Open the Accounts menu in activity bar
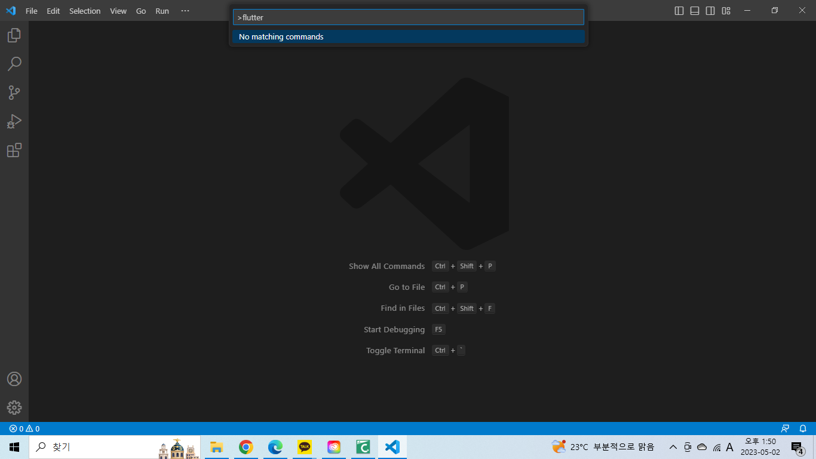The image size is (816, 459). [x=14, y=379]
